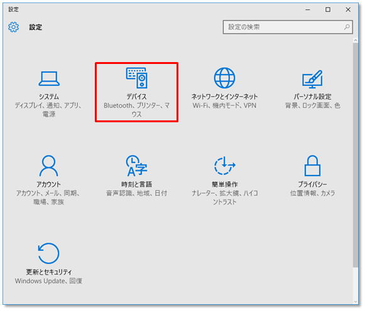Click the 設定の検索 search field
This screenshot has width=365, height=311.
point(288,27)
